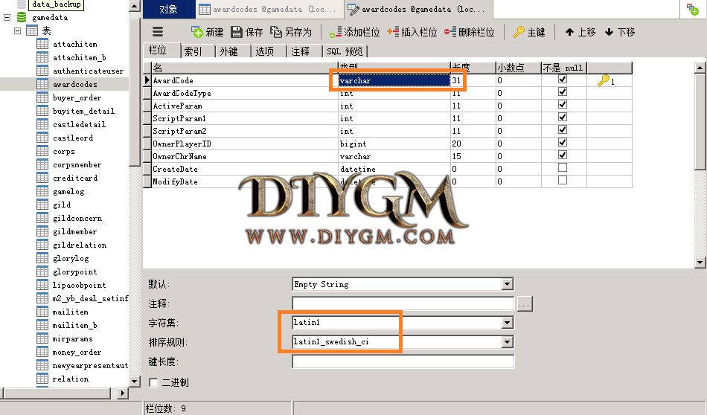Click the corps table icon
707x415 pixels.
click(42, 151)
